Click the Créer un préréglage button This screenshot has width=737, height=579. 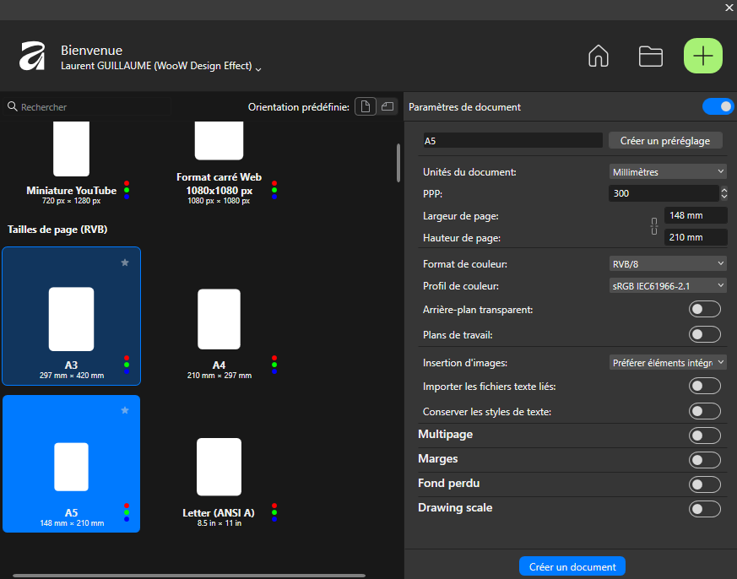click(x=665, y=141)
